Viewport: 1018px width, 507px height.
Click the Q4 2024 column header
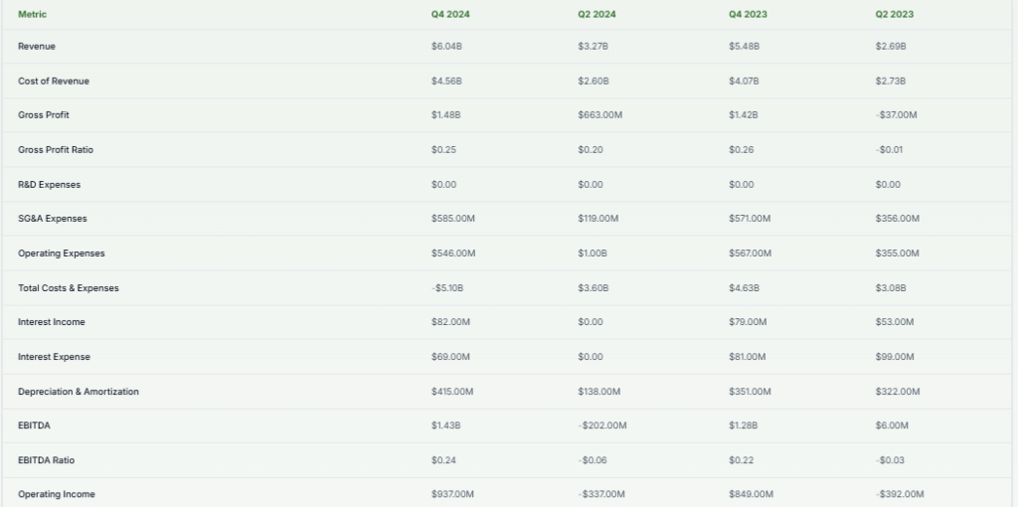(451, 15)
